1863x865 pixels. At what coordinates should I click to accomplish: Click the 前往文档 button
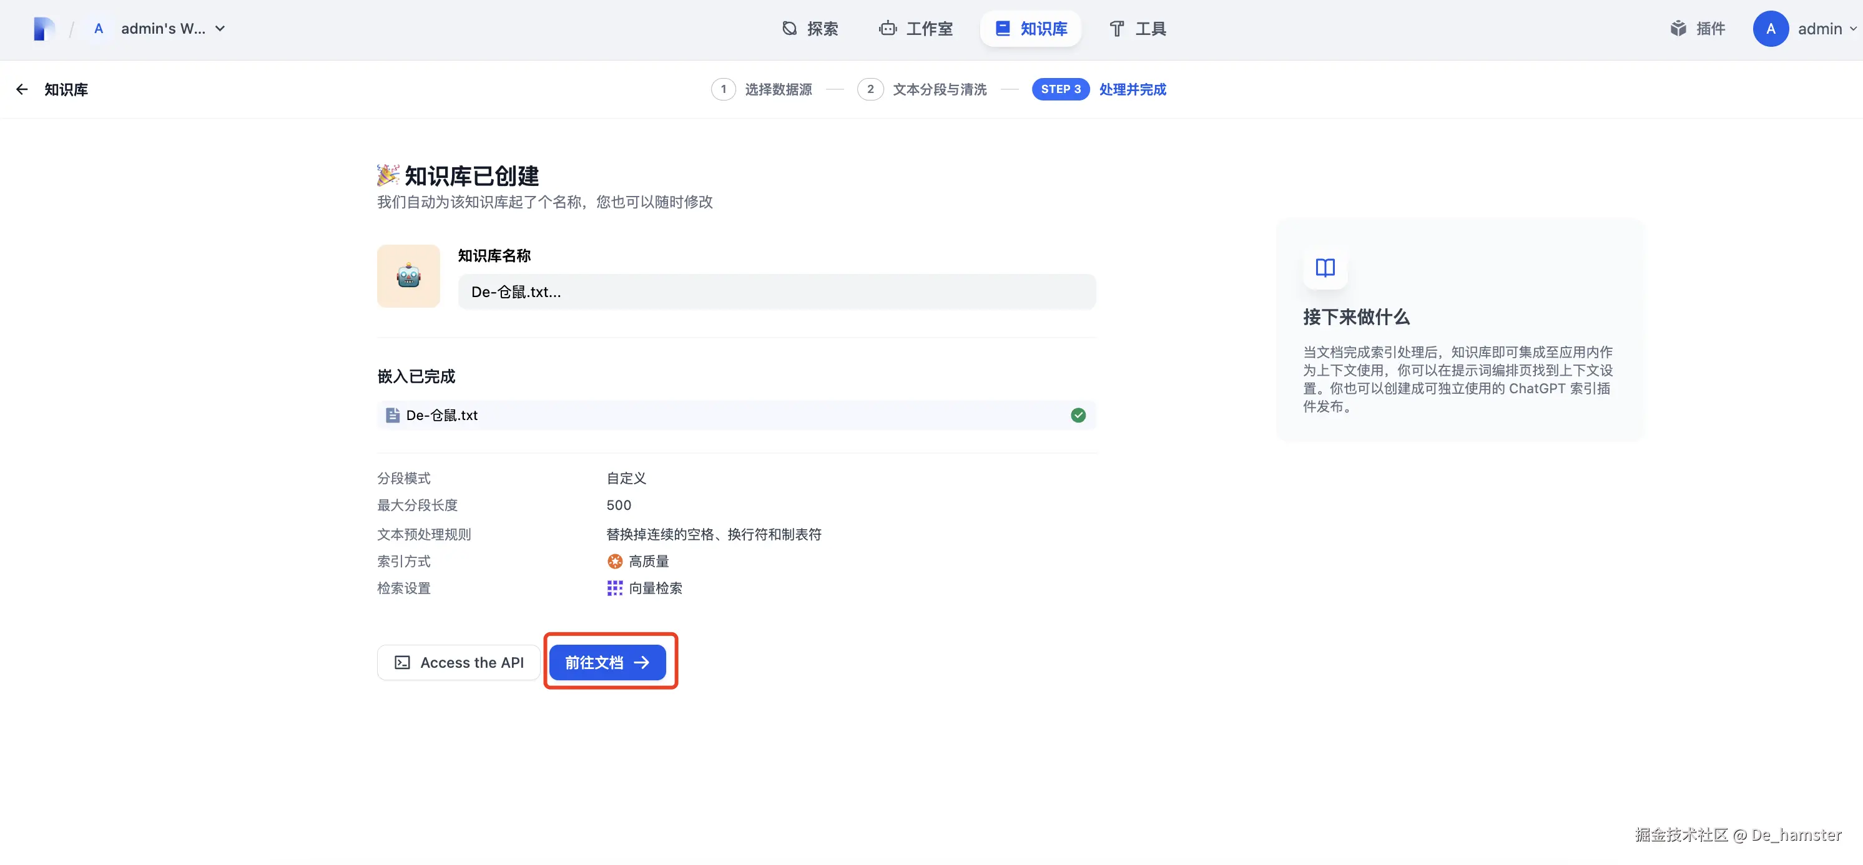[607, 663]
